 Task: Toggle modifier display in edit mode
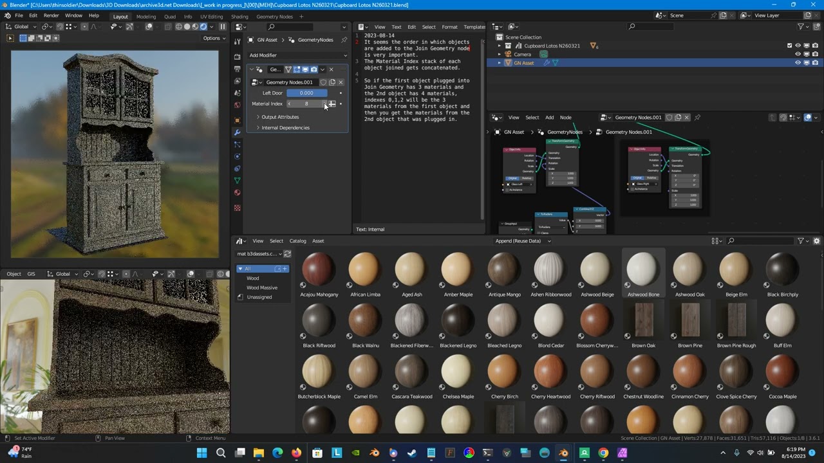point(297,69)
